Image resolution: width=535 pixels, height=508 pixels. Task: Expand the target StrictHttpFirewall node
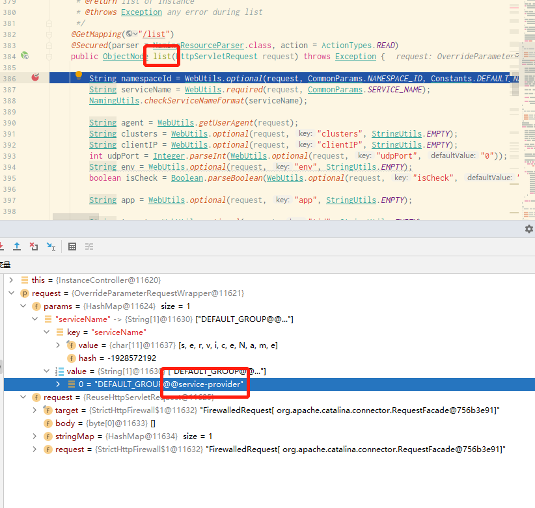[34, 410]
